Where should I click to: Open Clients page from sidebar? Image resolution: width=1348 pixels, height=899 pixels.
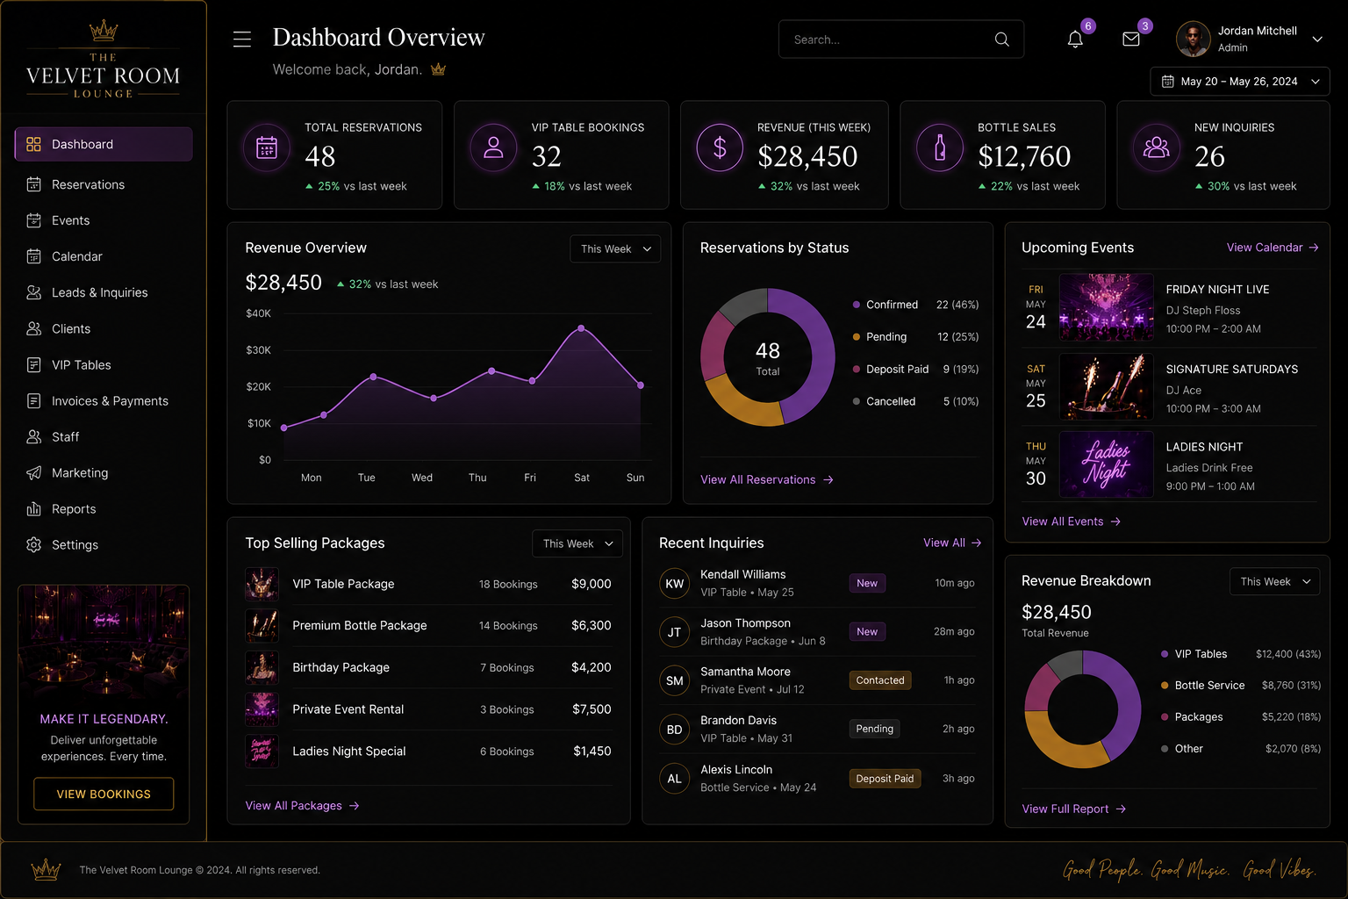104,328
